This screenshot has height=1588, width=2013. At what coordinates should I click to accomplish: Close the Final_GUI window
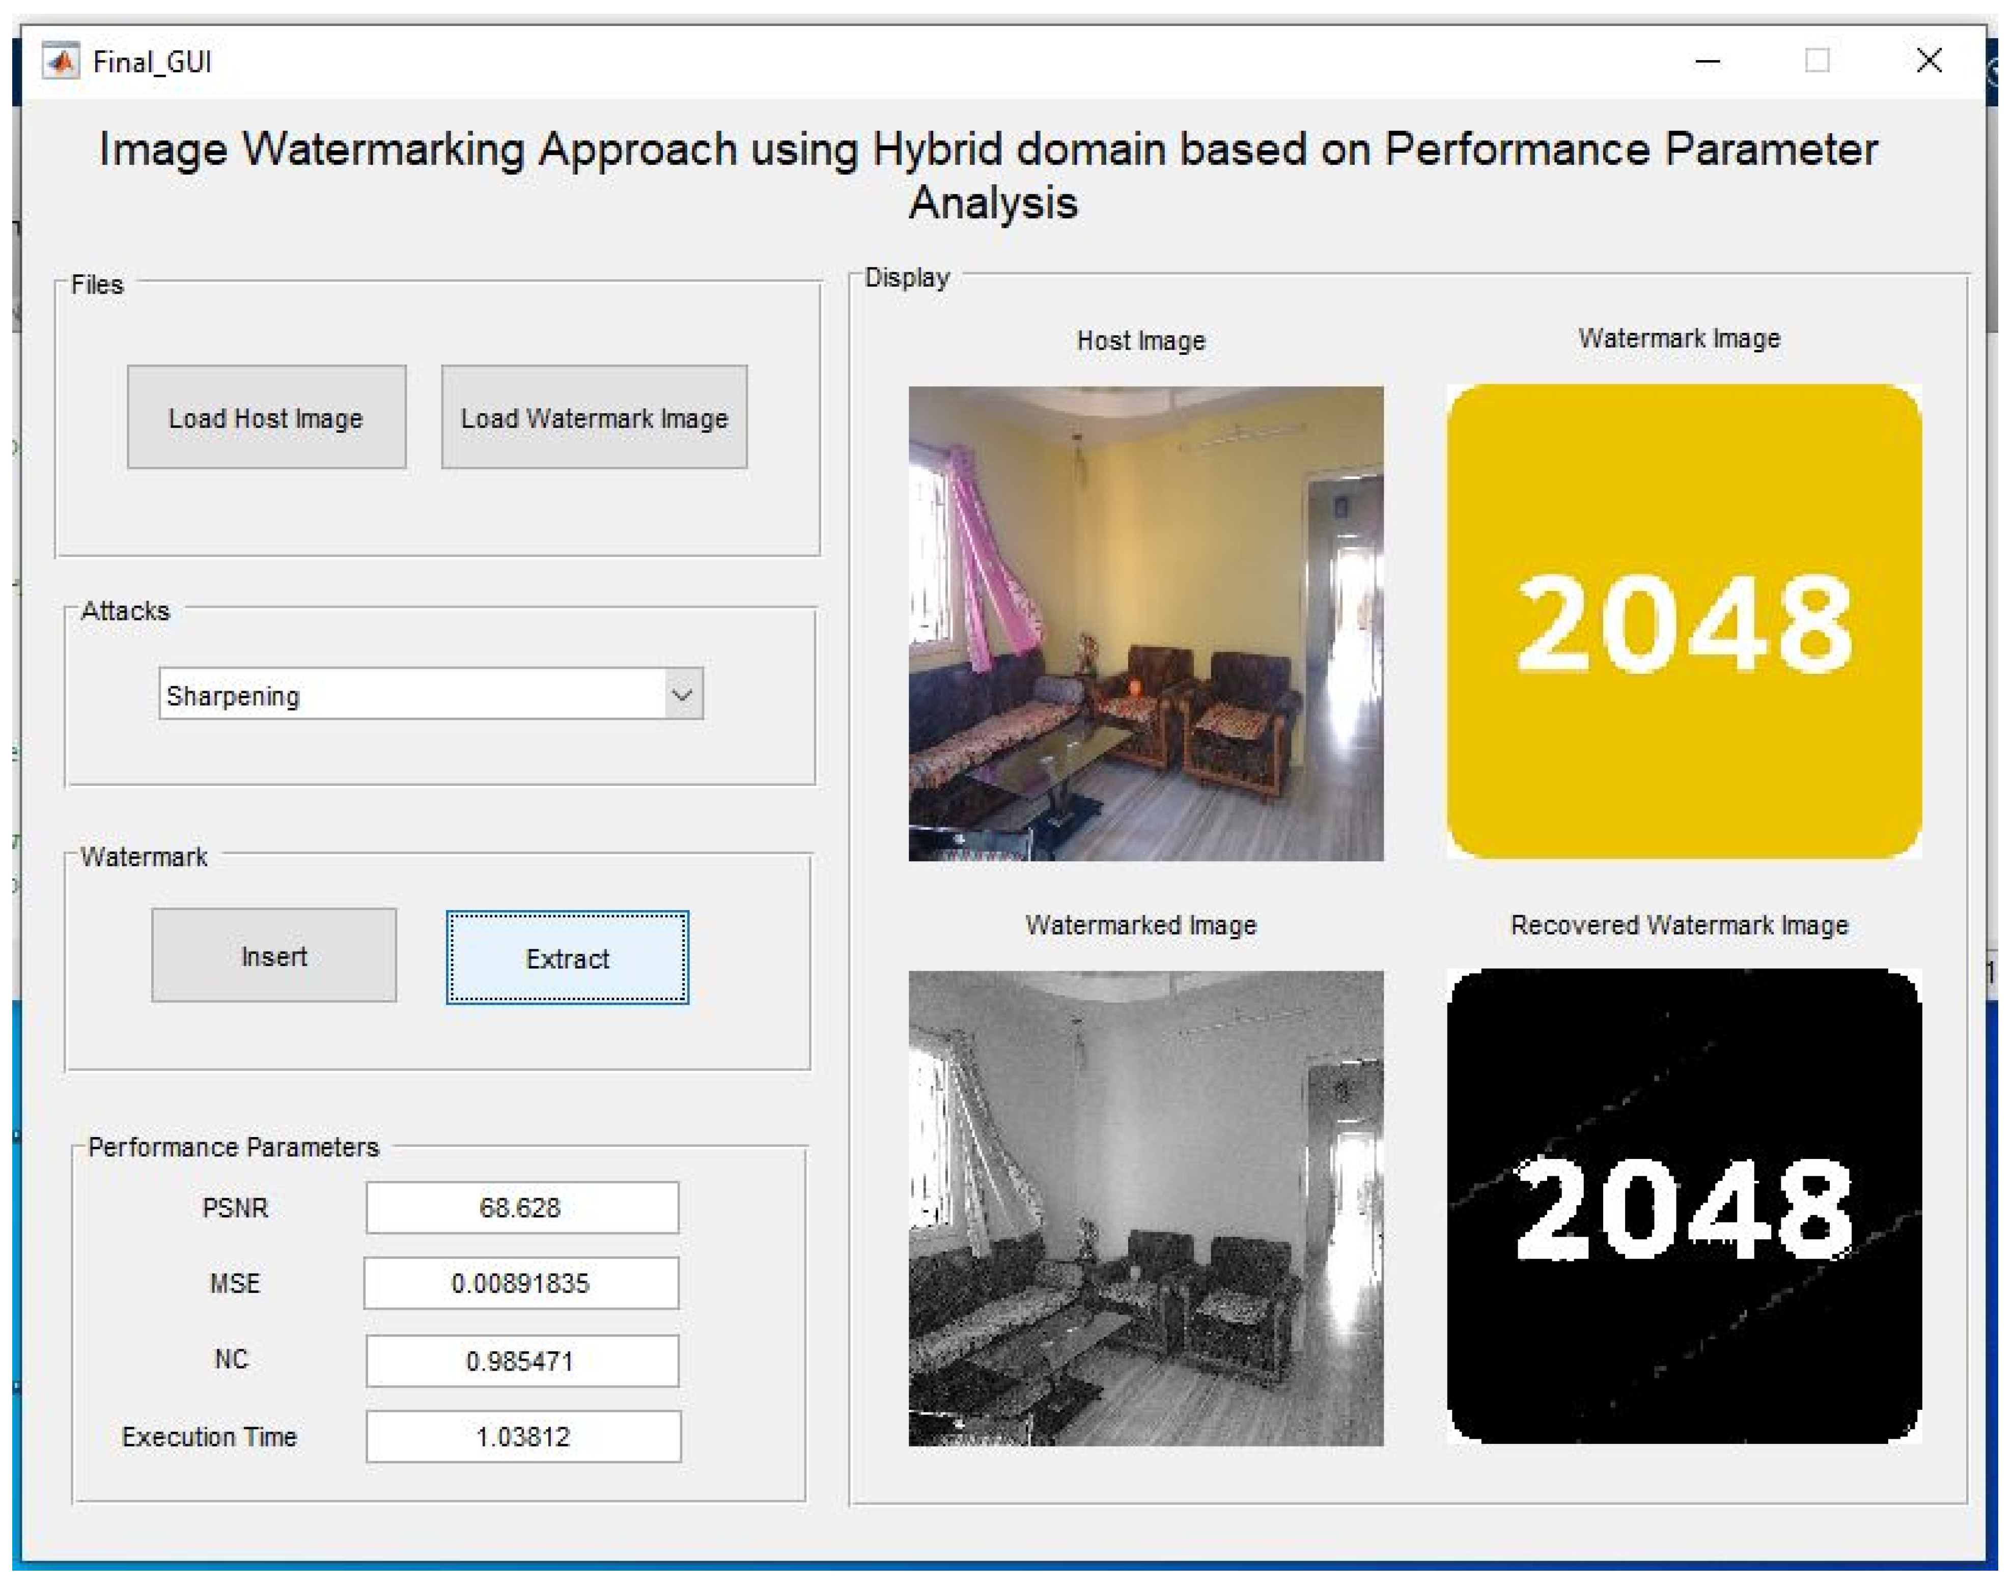pyautogui.click(x=1928, y=62)
